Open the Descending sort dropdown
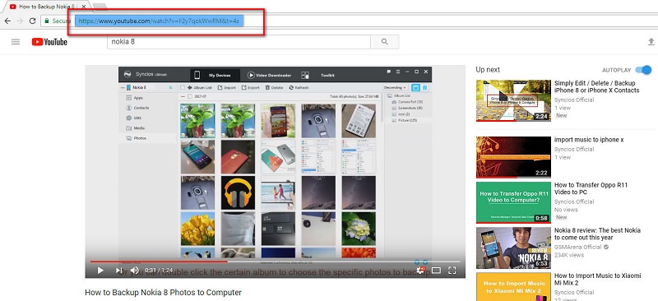658x301 pixels. [x=396, y=88]
